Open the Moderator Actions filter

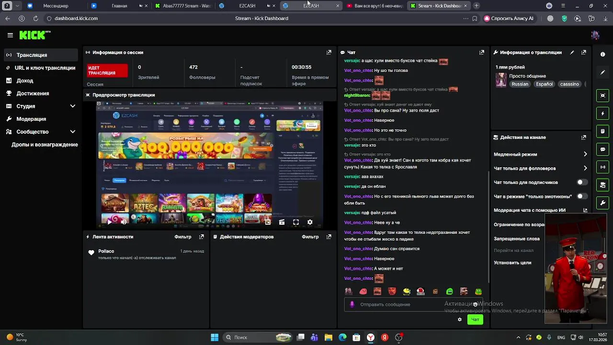coord(310,237)
